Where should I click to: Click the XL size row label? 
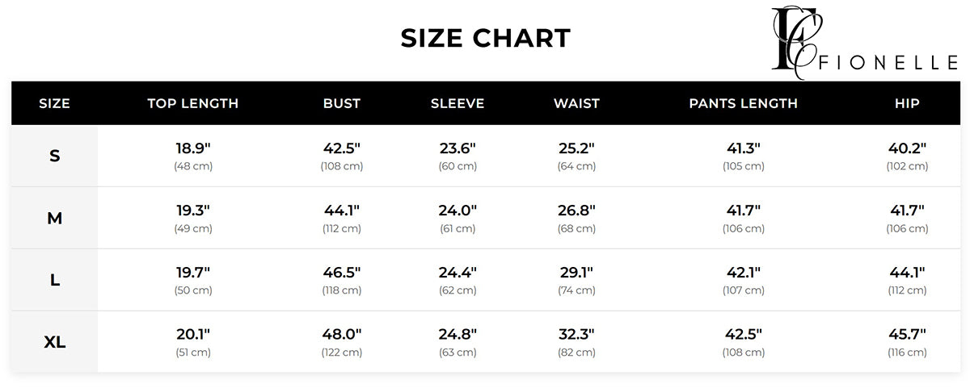coord(55,342)
